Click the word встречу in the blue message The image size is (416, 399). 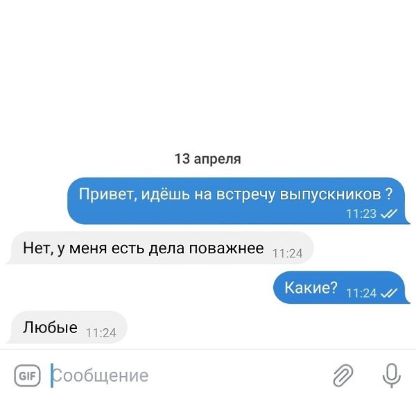245,195
